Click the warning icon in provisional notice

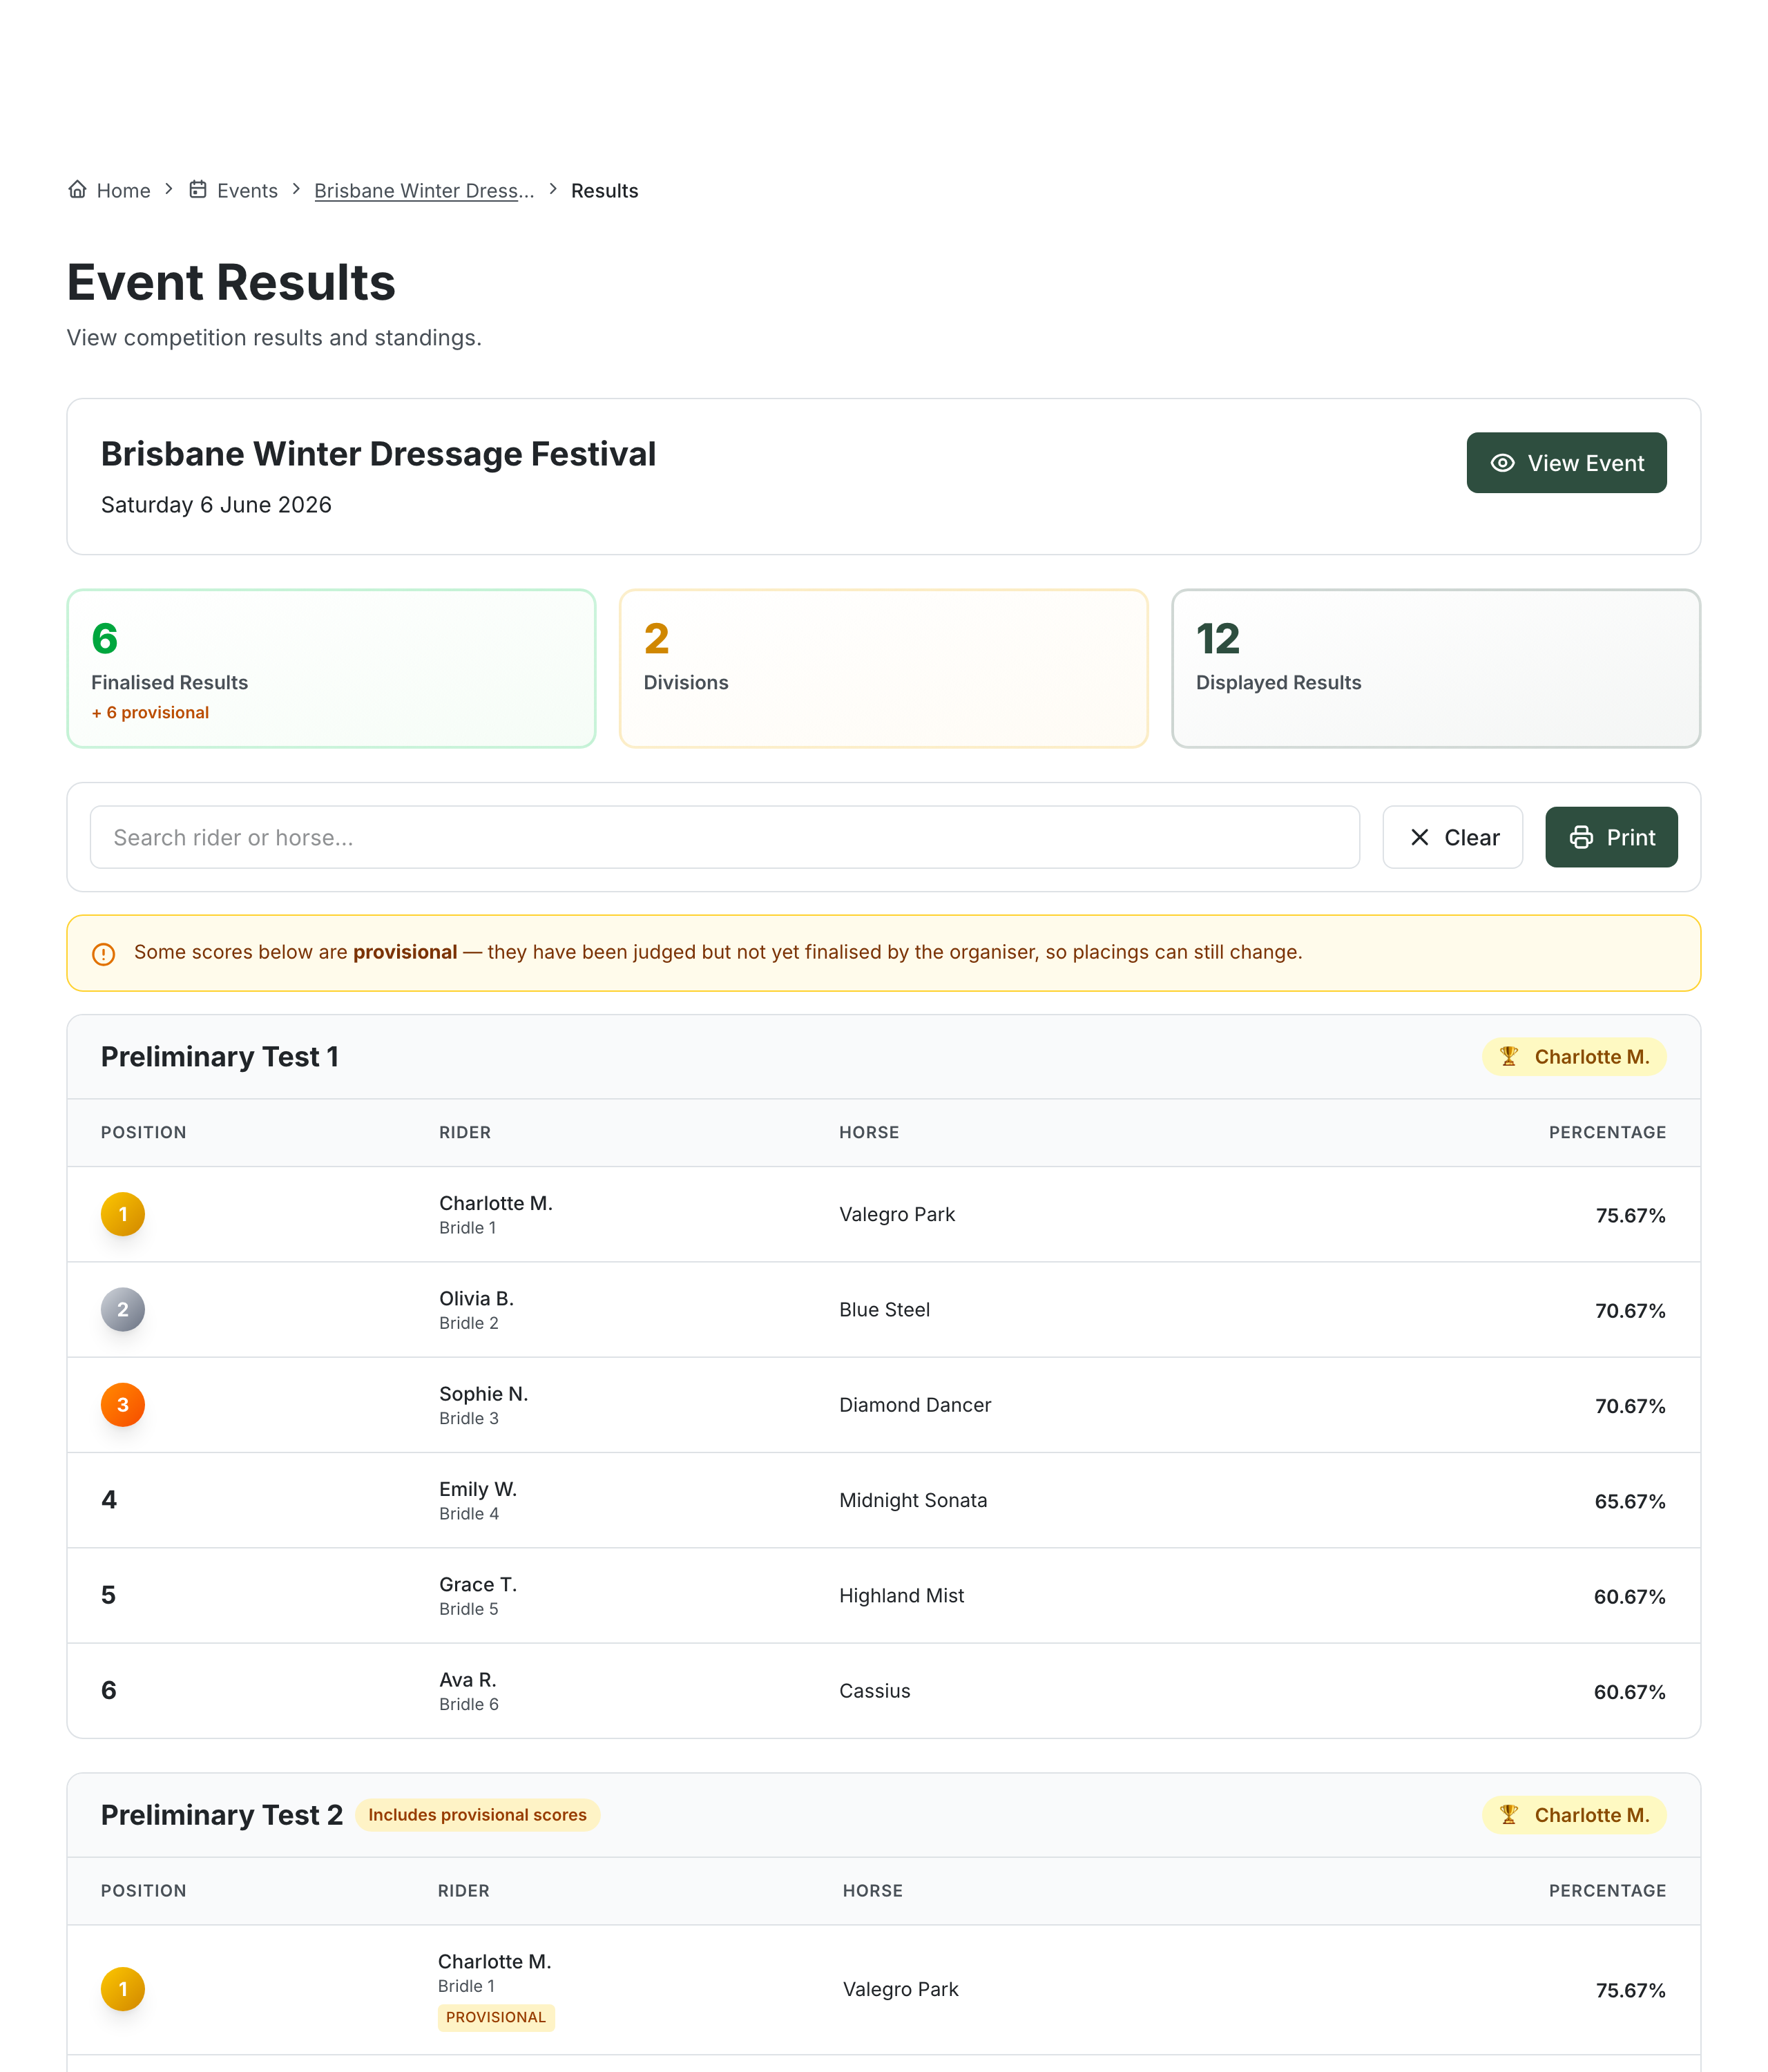point(103,954)
